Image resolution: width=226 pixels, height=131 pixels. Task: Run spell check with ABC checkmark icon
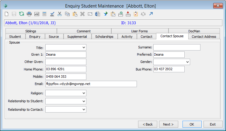(x=52, y=14)
